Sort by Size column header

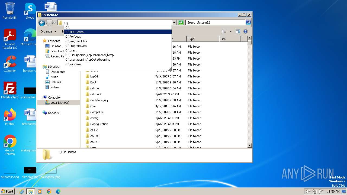point(230,39)
